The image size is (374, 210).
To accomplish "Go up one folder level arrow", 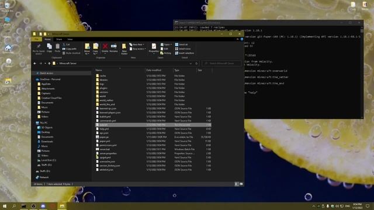I will pyautogui.click(x=49, y=64).
